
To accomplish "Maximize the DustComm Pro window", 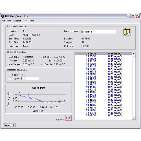I will pos(133,16).
